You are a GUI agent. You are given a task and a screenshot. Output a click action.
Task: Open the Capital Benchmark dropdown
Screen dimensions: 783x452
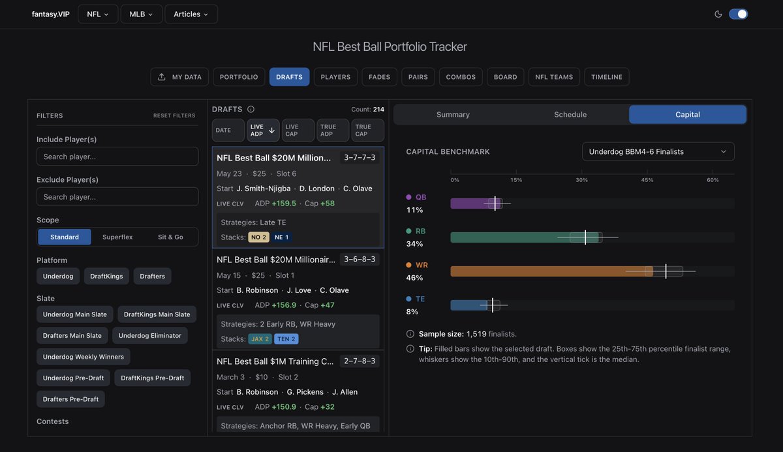coord(658,151)
